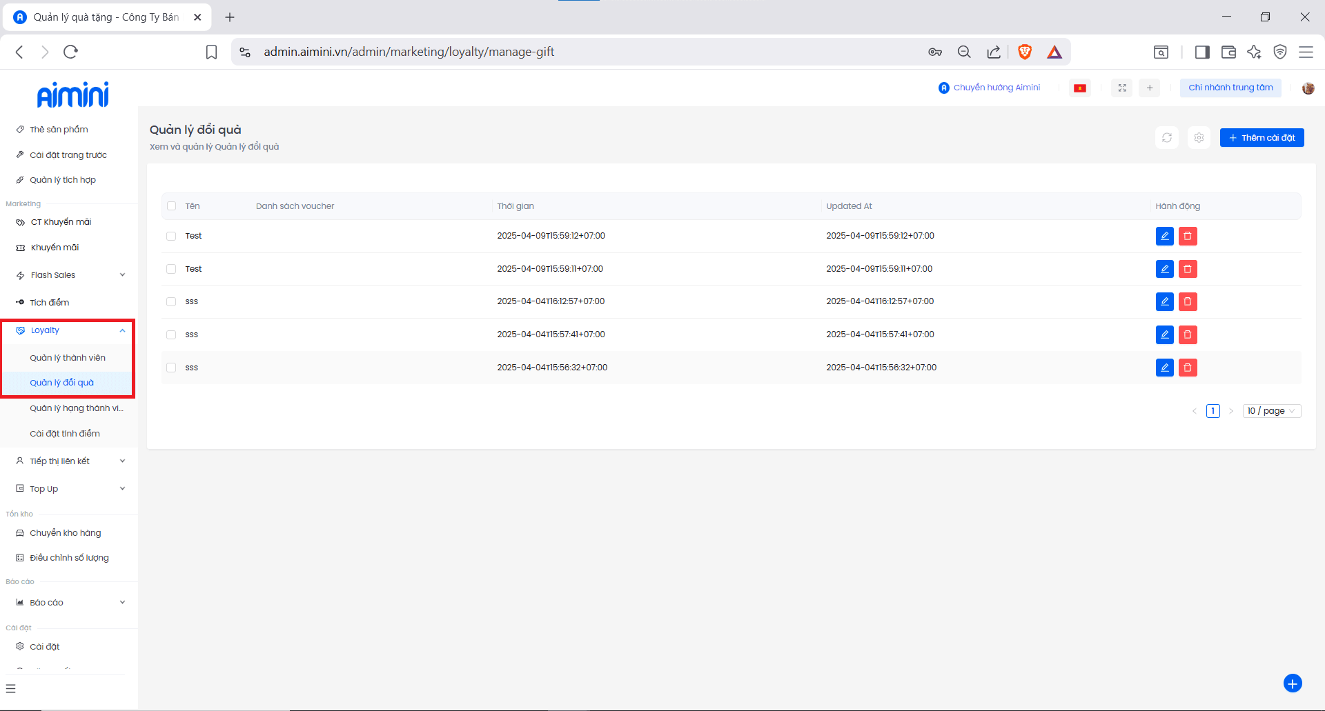Tick the checkbox for first Test row

tap(171, 236)
